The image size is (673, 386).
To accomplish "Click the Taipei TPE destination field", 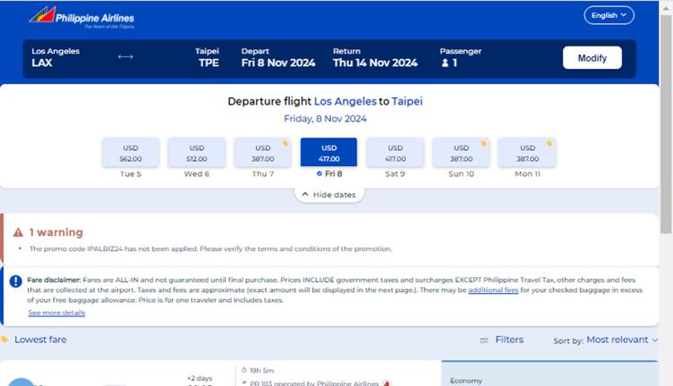I will (x=208, y=57).
